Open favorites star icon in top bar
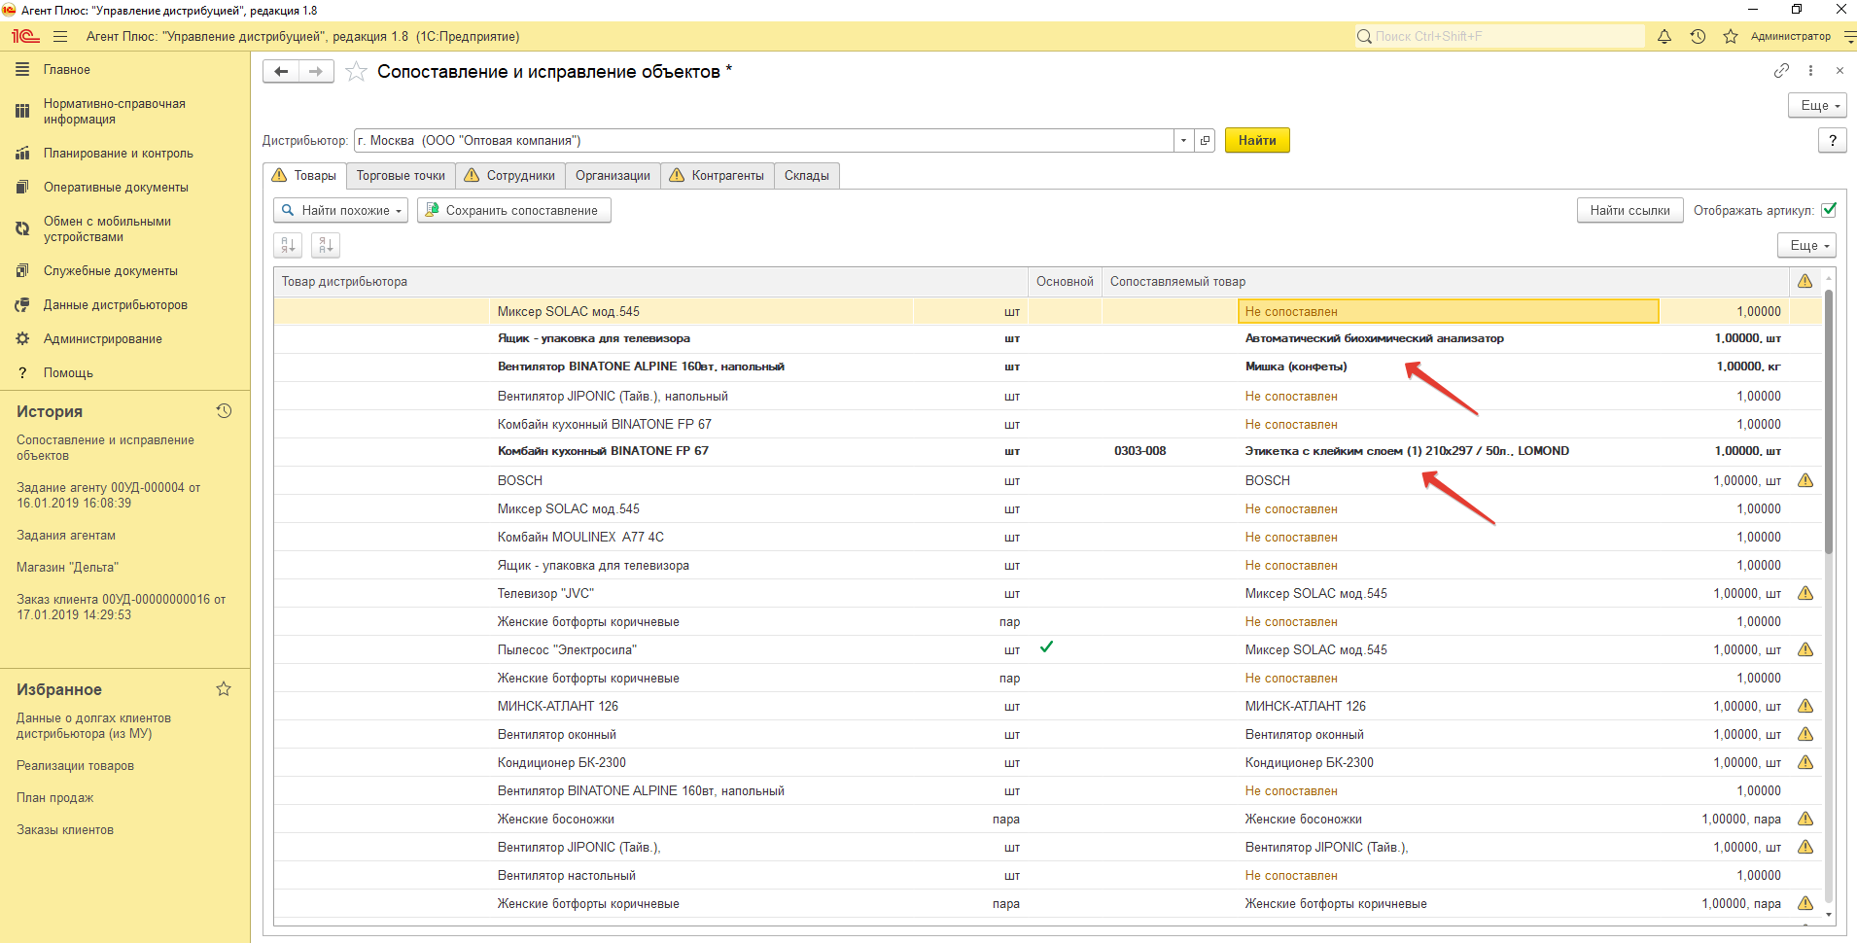Image resolution: width=1857 pixels, height=943 pixels. [x=1731, y=36]
